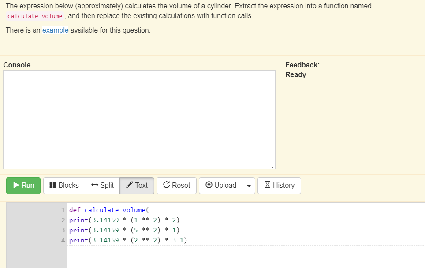Reset the code to its starting state
Image resolution: width=425 pixels, height=268 pixels.
pos(176,186)
